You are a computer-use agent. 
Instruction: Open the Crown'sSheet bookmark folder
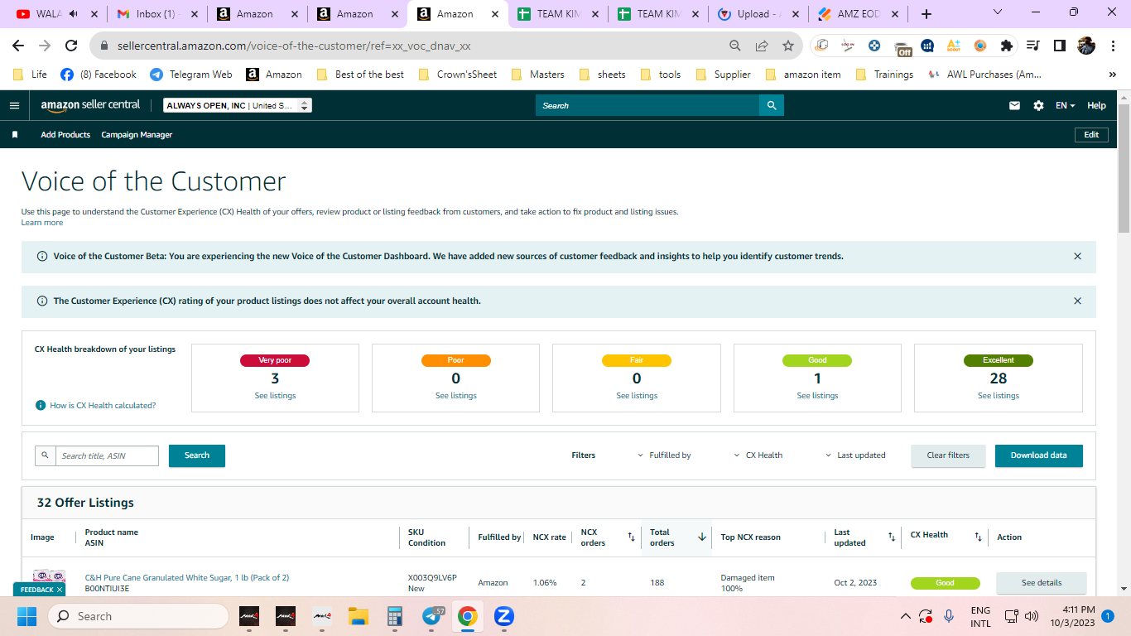458,75
